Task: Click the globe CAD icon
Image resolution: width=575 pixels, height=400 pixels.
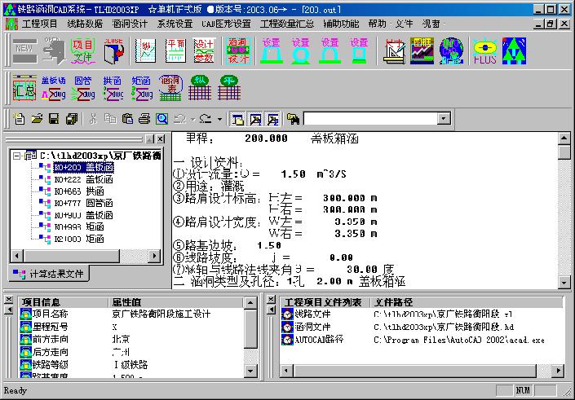Action: pos(451,51)
